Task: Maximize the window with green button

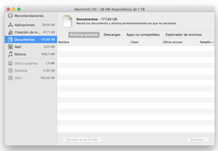Action: [19, 9]
